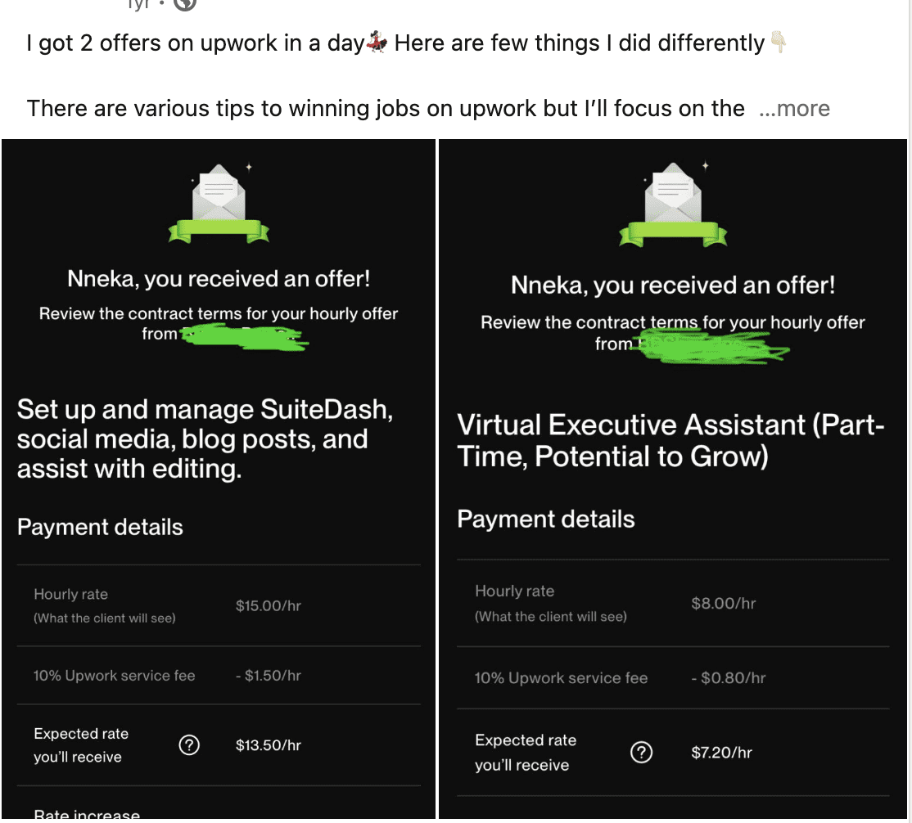Click the help icon beside the $7.20/hr rate

pyautogui.click(x=642, y=753)
